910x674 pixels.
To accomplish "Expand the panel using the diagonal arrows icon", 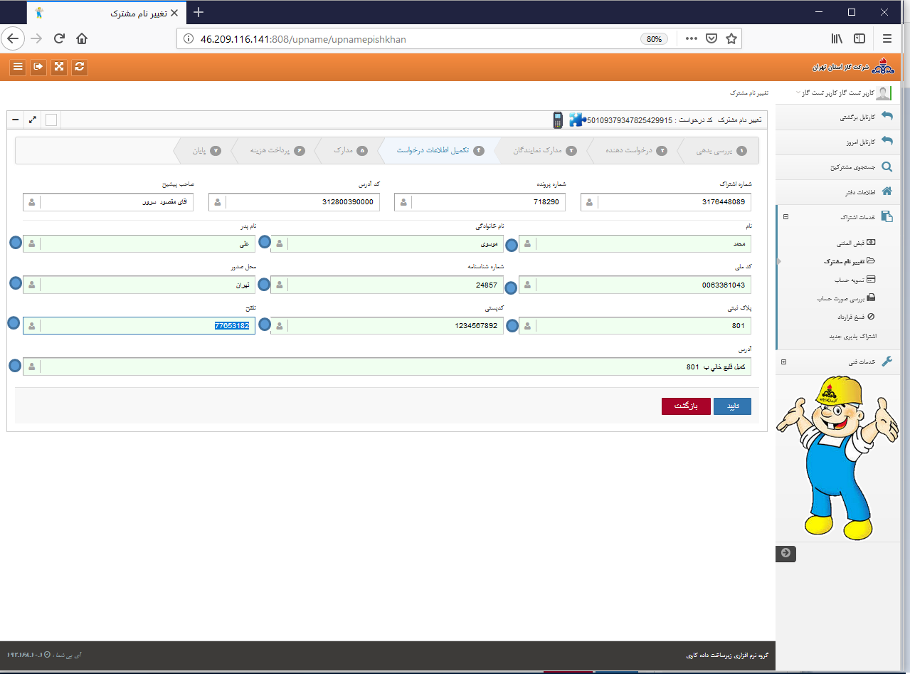I will tap(33, 120).
